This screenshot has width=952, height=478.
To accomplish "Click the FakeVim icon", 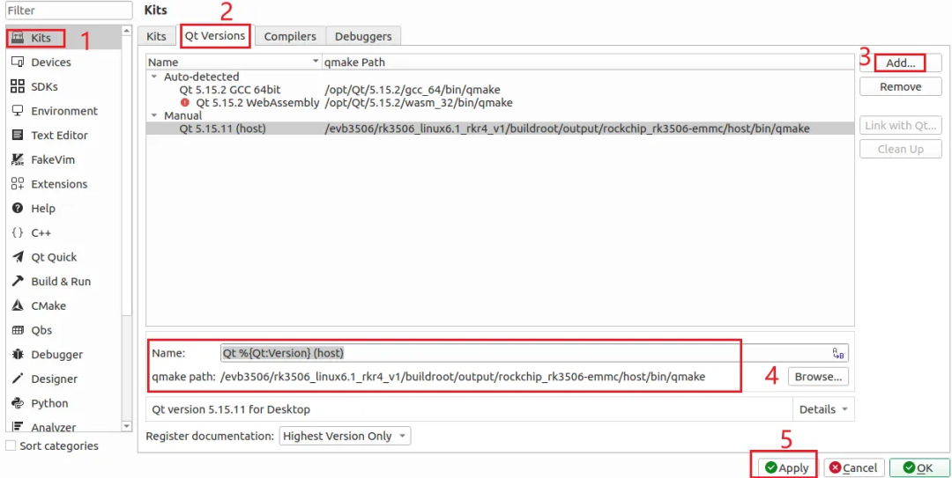I will (18, 159).
